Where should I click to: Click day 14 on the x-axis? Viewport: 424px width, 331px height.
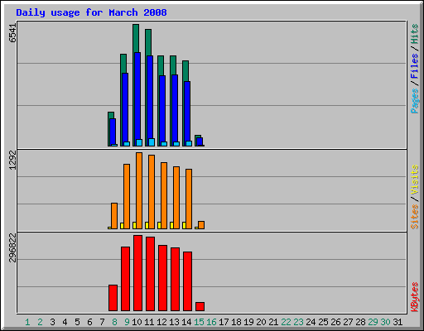click(x=186, y=322)
